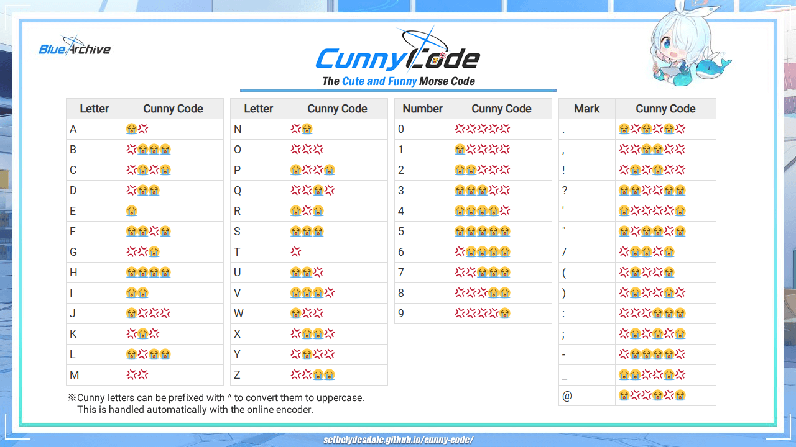Click the Letter header of the first table
This screenshot has width=796, height=447.
point(94,108)
